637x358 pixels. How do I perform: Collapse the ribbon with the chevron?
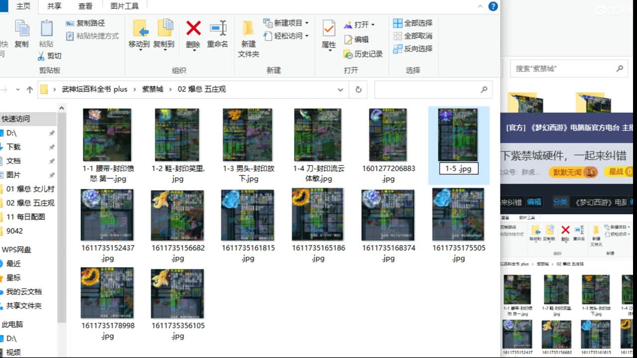coord(480,6)
